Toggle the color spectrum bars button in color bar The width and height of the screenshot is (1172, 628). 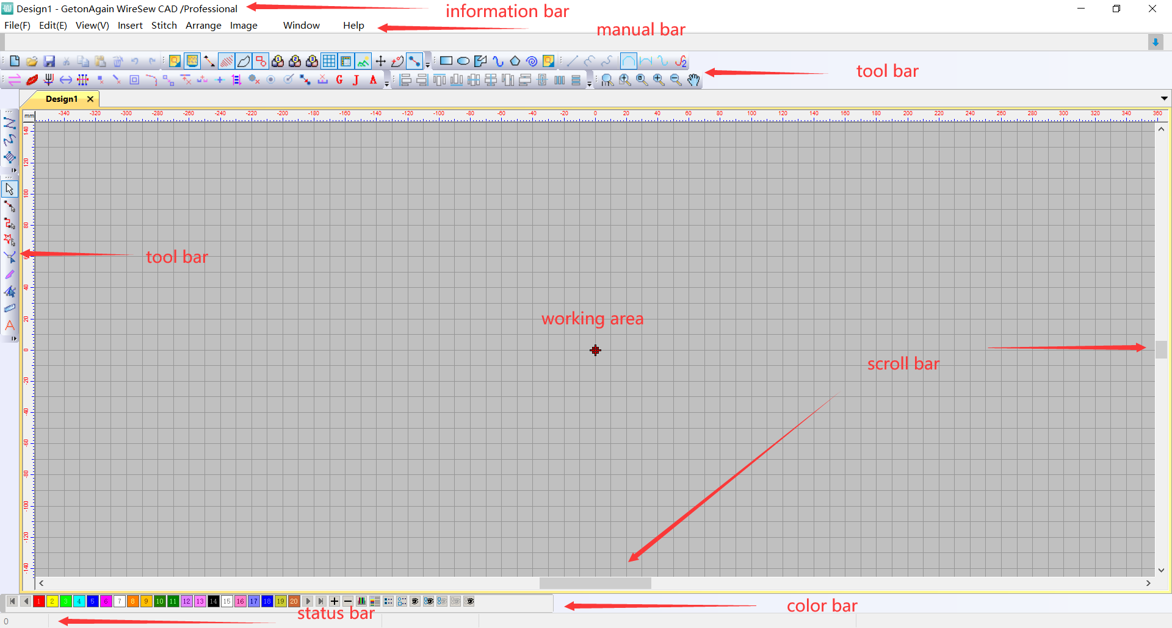point(361,601)
